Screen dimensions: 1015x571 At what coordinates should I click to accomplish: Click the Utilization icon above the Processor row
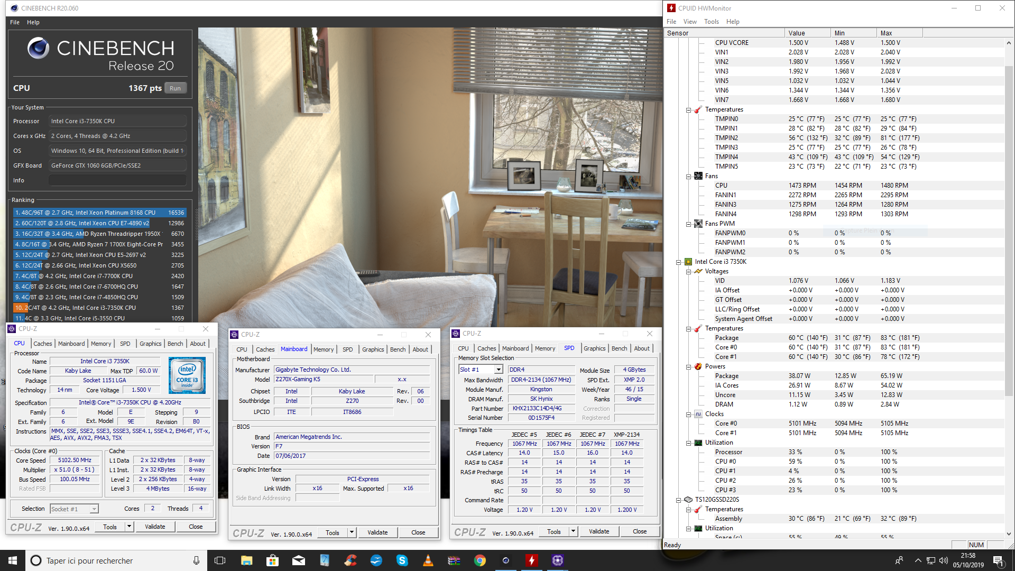698,443
